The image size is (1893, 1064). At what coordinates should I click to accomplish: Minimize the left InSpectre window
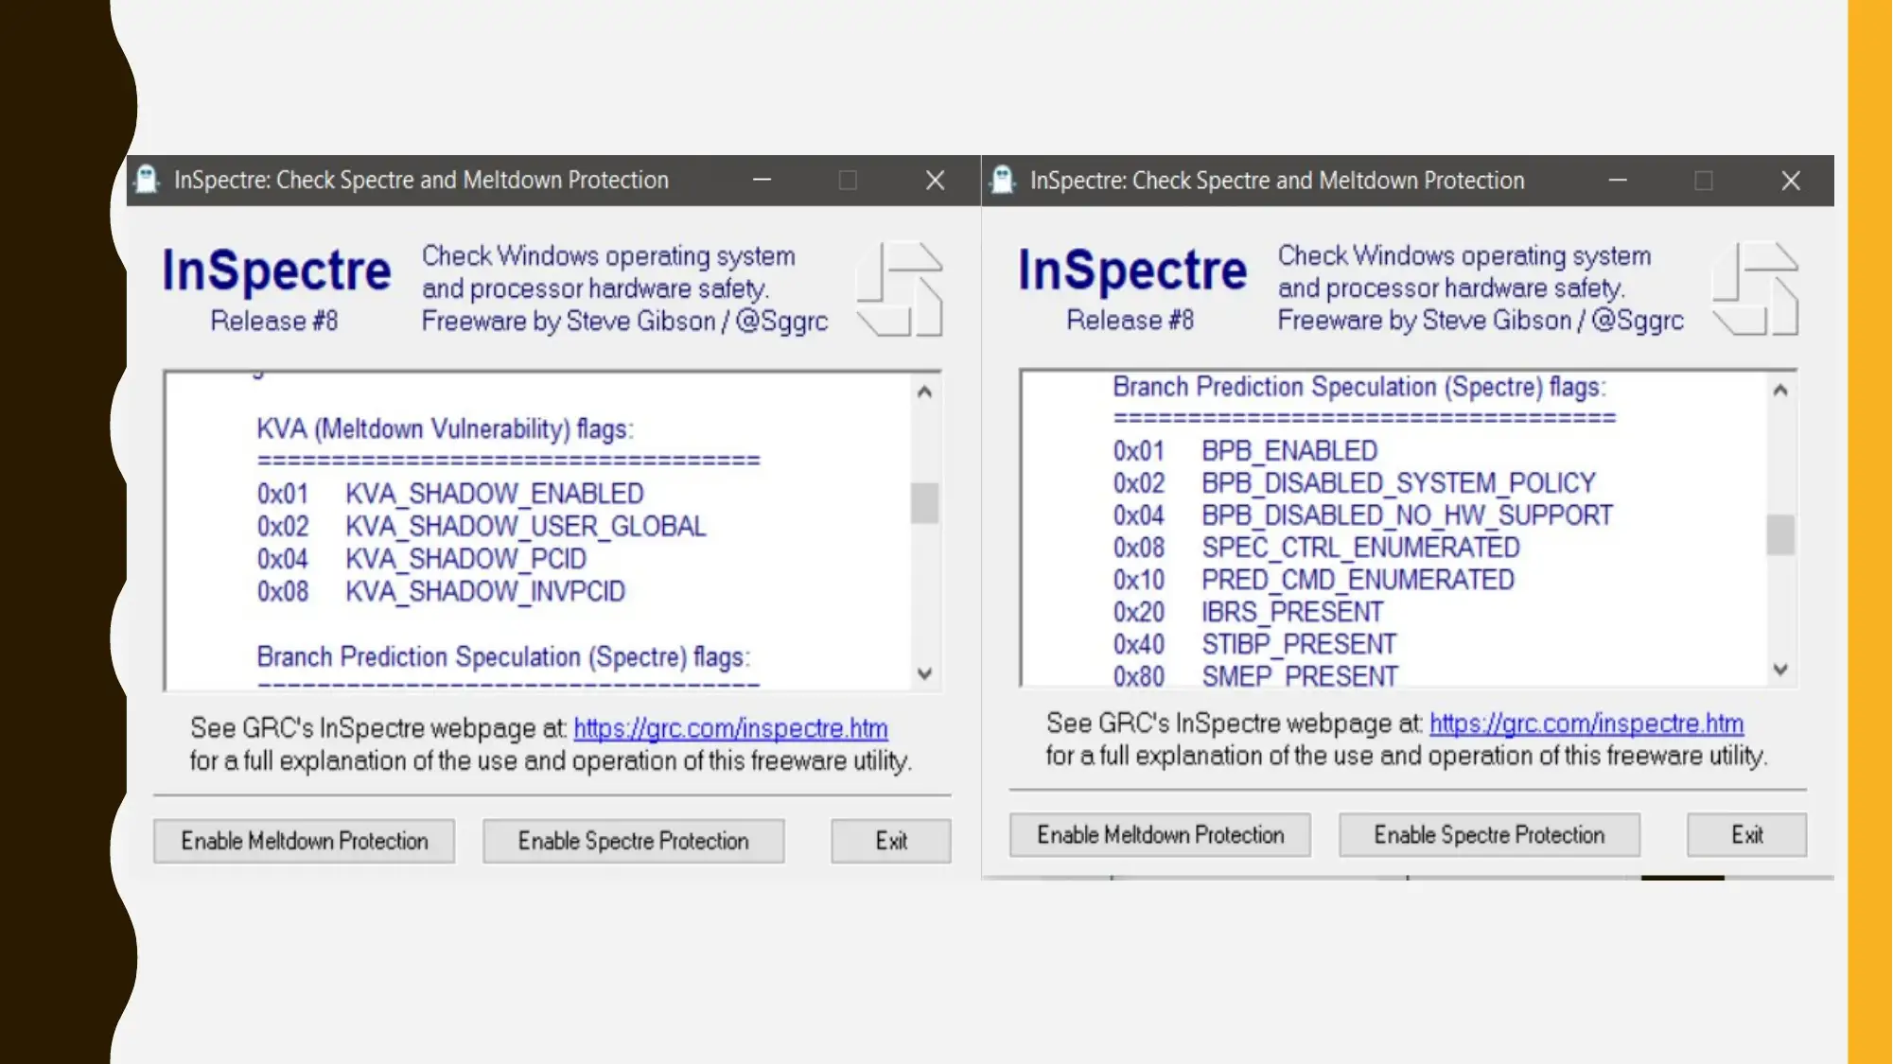coord(762,180)
